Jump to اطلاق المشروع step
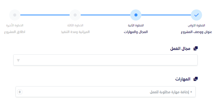 click(x=15, y=32)
